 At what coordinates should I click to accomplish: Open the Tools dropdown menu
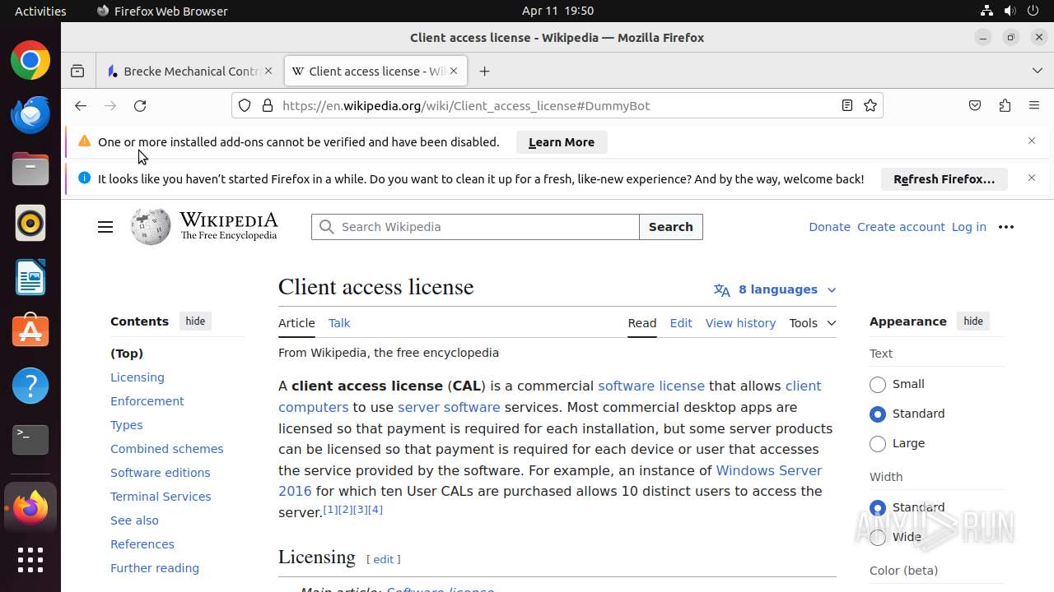812,323
